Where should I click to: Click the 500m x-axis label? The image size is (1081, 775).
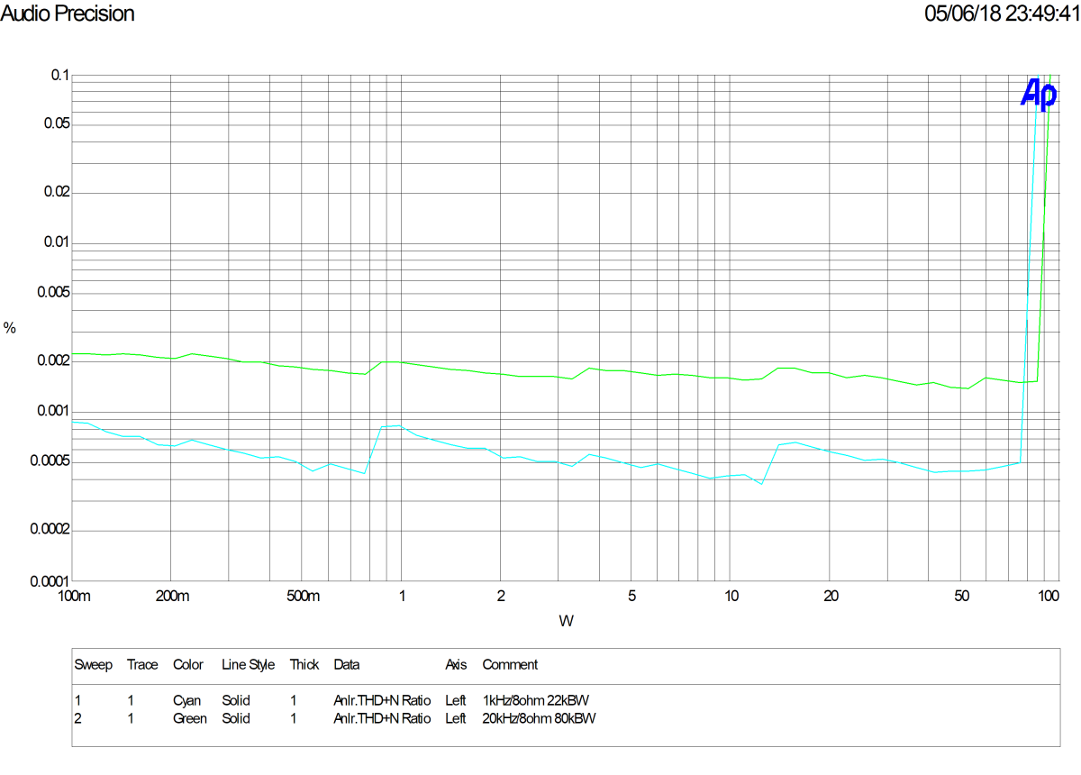tap(304, 597)
